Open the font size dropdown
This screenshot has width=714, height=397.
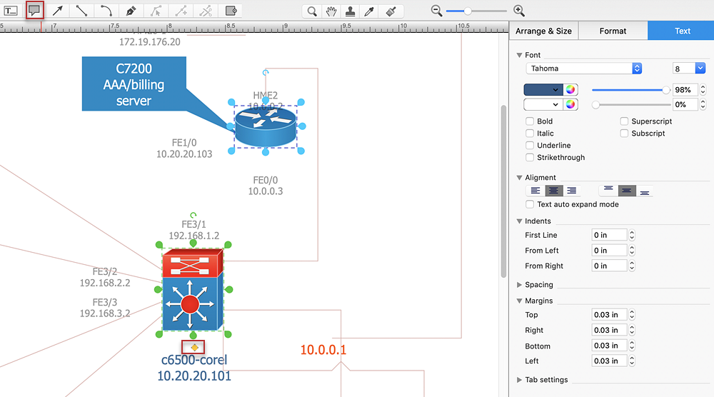[700, 69]
